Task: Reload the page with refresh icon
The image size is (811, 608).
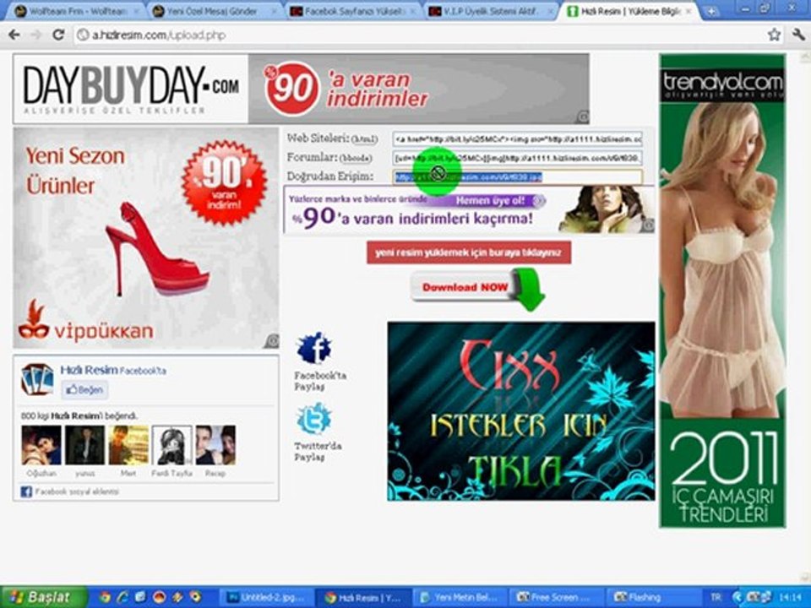Action: (58, 35)
